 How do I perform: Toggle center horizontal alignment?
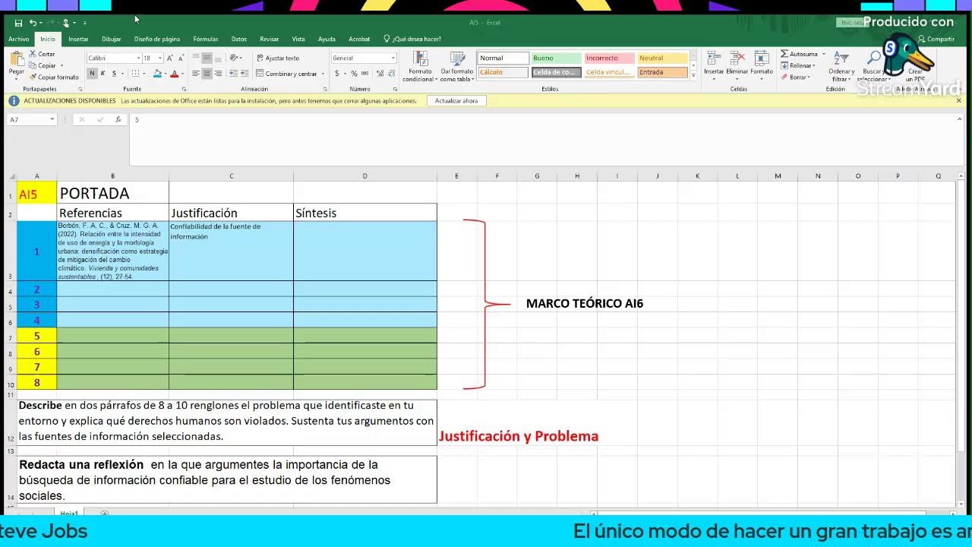(207, 74)
